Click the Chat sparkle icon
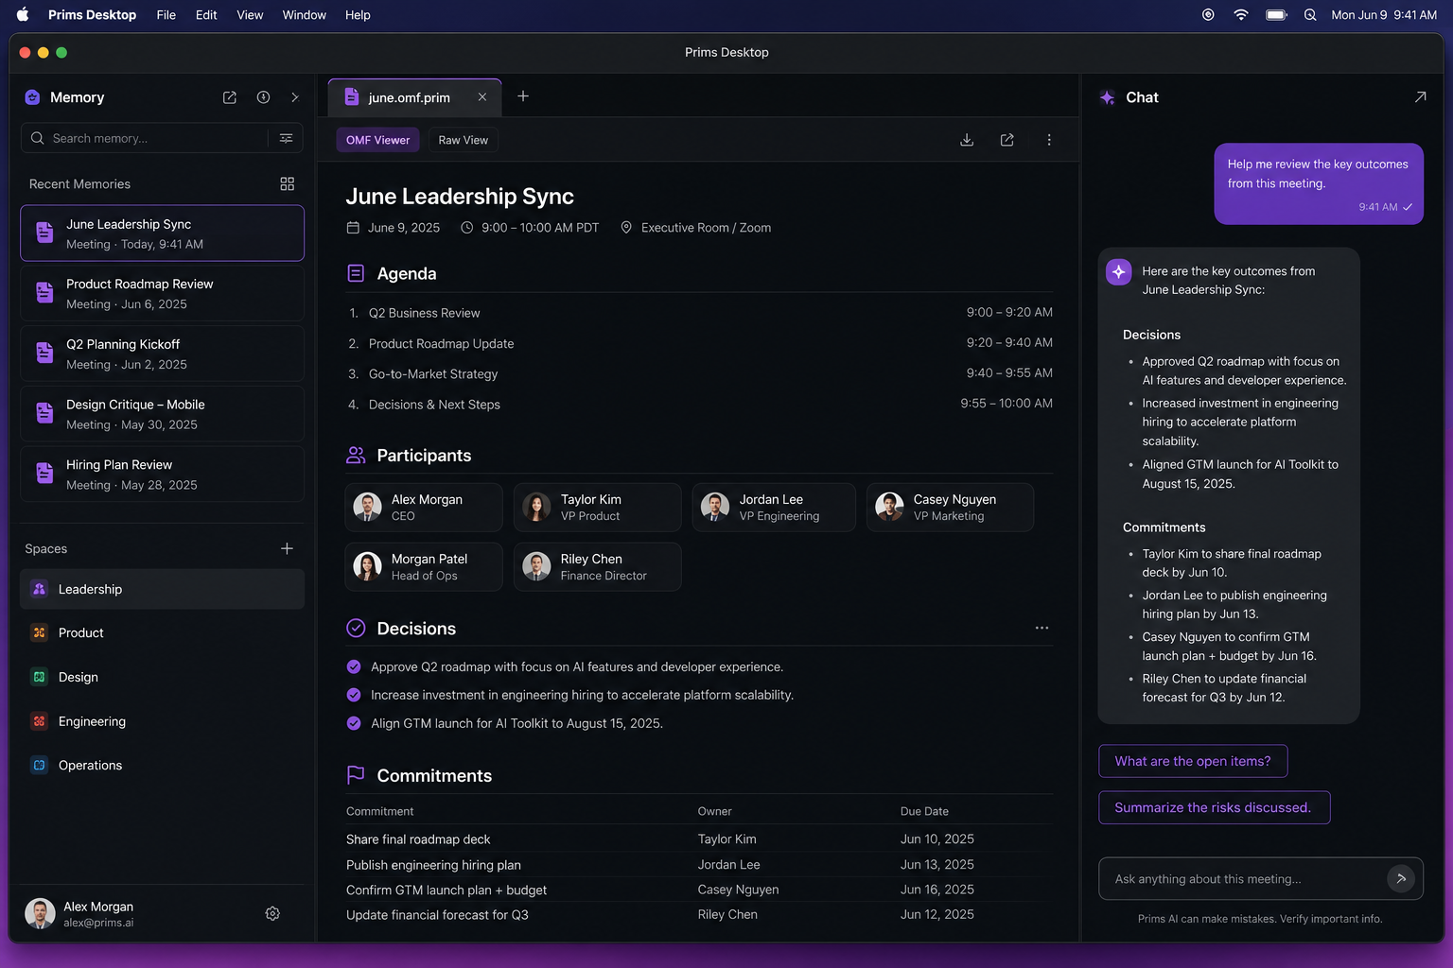Image resolution: width=1453 pixels, height=968 pixels. pos(1108,97)
